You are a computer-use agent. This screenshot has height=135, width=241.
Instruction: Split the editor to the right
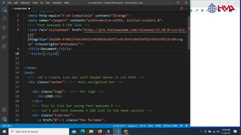click(x=182, y=8)
